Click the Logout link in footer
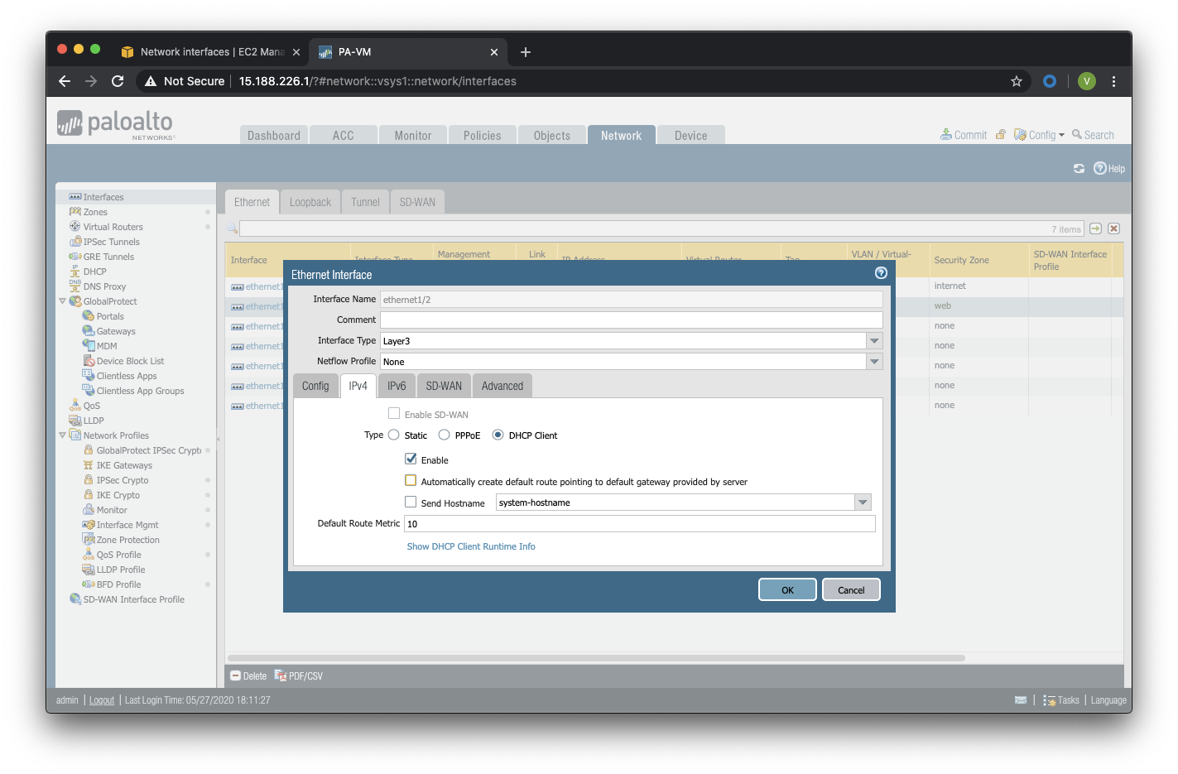 (x=102, y=700)
